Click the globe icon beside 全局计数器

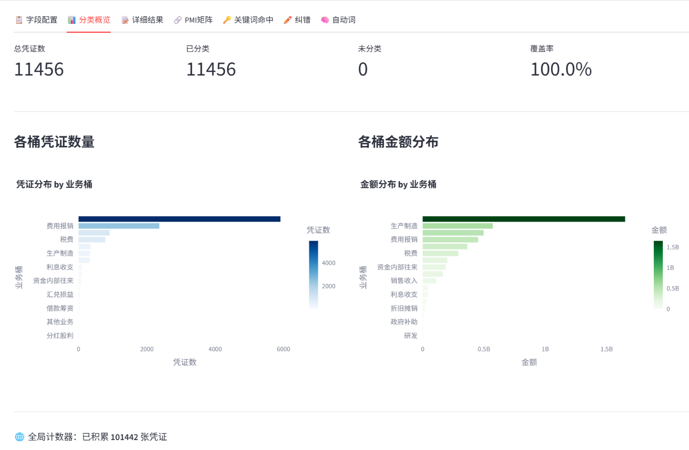19,437
